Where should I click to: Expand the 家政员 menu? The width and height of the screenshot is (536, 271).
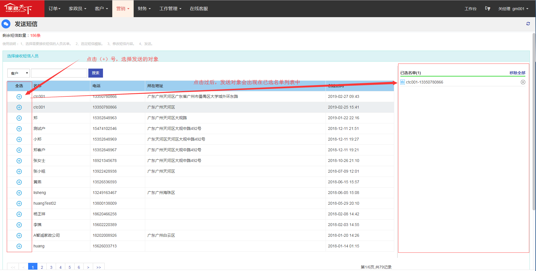click(x=78, y=8)
